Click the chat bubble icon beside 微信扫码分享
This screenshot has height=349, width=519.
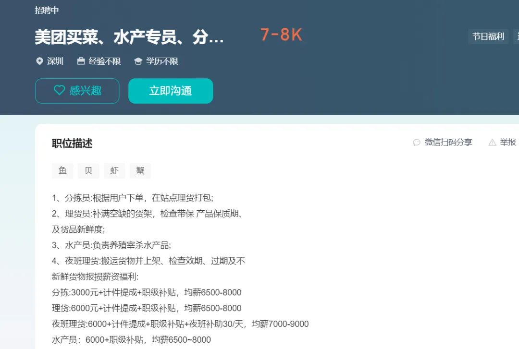pyautogui.click(x=416, y=142)
